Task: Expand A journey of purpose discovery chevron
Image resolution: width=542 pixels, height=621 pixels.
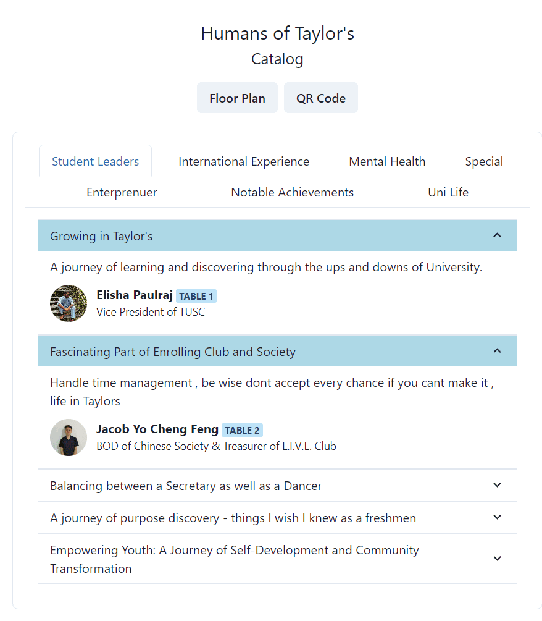Action: (x=497, y=517)
